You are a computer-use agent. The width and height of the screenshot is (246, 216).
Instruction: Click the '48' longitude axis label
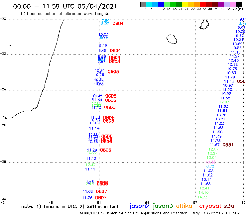(51, 202)
